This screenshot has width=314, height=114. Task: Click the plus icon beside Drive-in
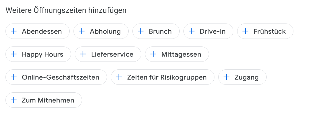pyautogui.click(x=192, y=31)
